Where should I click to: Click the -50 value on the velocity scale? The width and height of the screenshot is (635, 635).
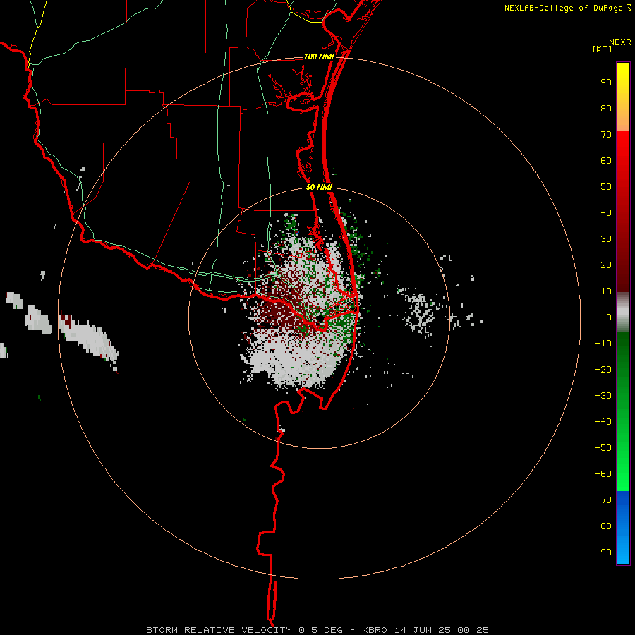click(603, 448)
